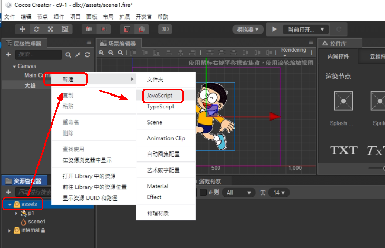Open the 内置控件 tab

(338, 56)
